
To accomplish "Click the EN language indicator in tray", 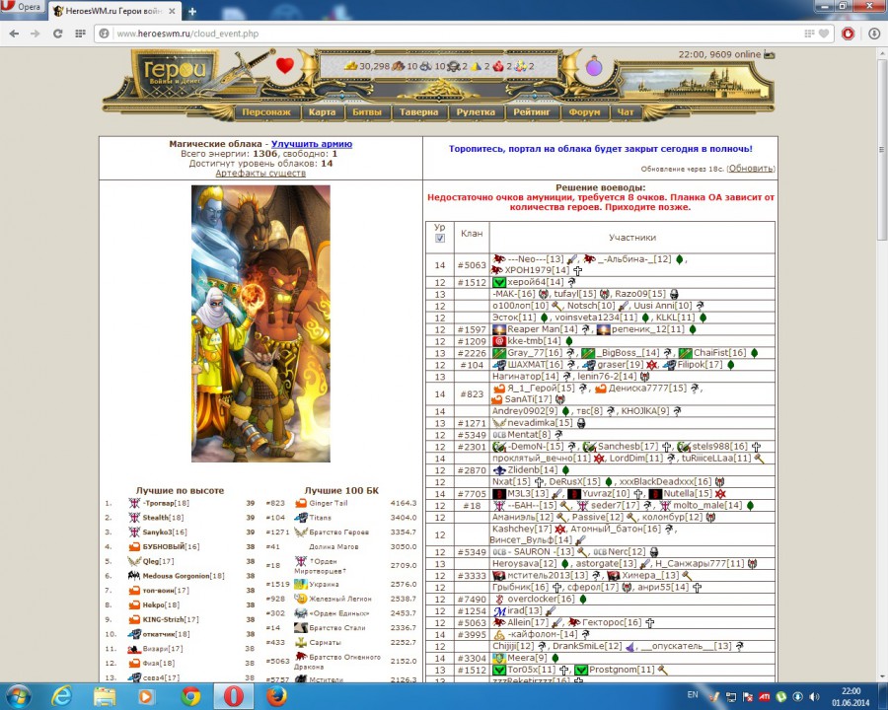I will coord(693,694).
